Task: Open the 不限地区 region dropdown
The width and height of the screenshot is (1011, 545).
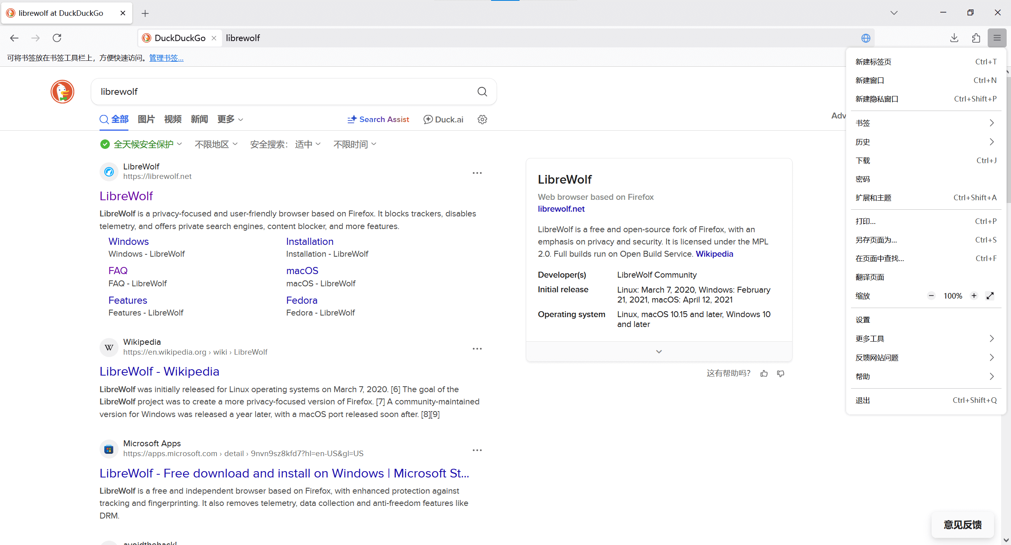Action: tap(216, 145)
